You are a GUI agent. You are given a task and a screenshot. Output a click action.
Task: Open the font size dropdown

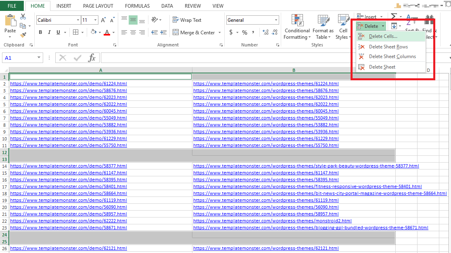(95, 19)
